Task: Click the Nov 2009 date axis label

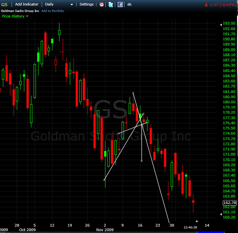Action: (105, 230)
